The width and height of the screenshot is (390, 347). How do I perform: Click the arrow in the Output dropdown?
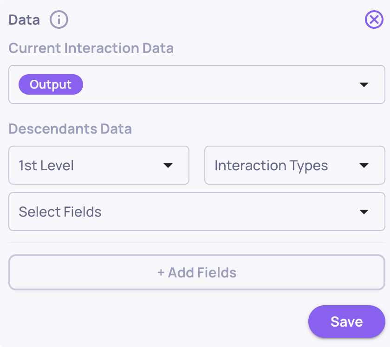(364, 85)
